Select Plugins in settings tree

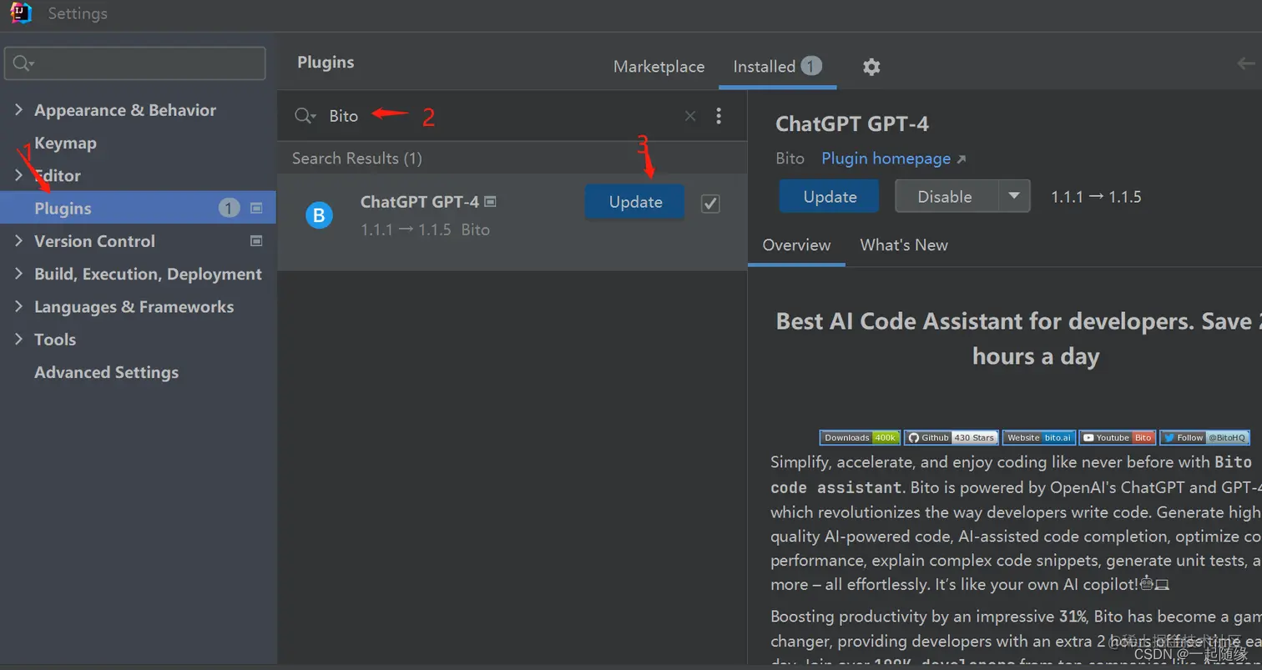click(138, 209)
